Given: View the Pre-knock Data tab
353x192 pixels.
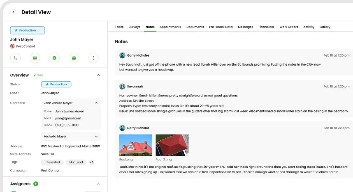Looking at the screenshot, I should [x=221, y=27].
